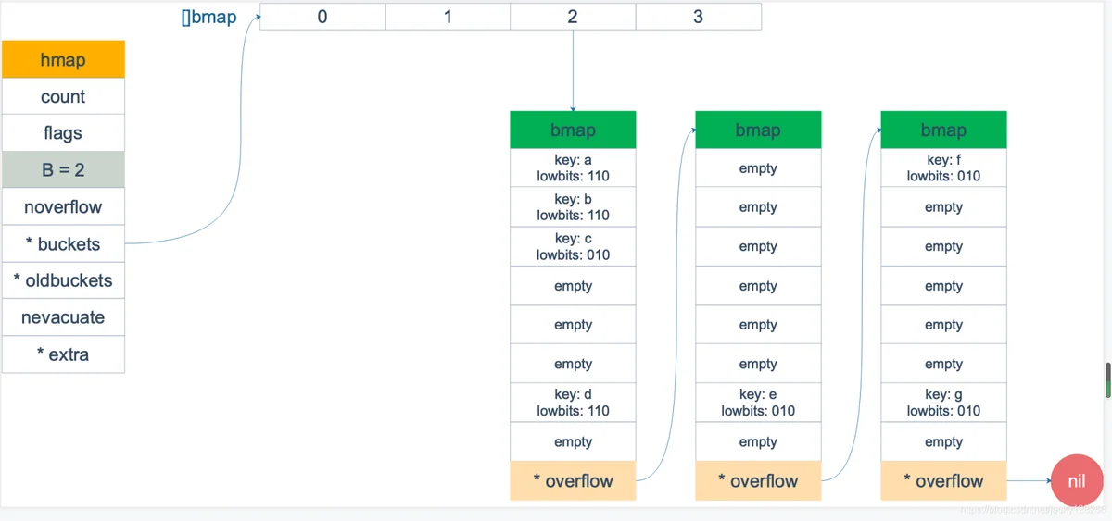Select bucket index 3 cell

pyautogui.click(x=699, y=17)
